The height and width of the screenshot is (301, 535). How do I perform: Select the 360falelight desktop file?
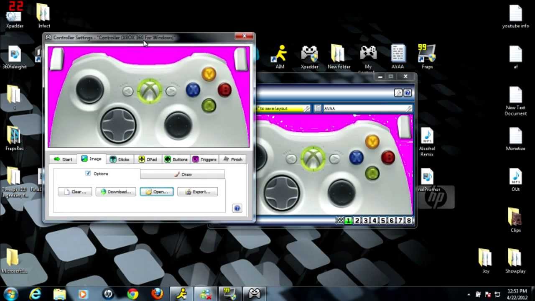point(14,57)
